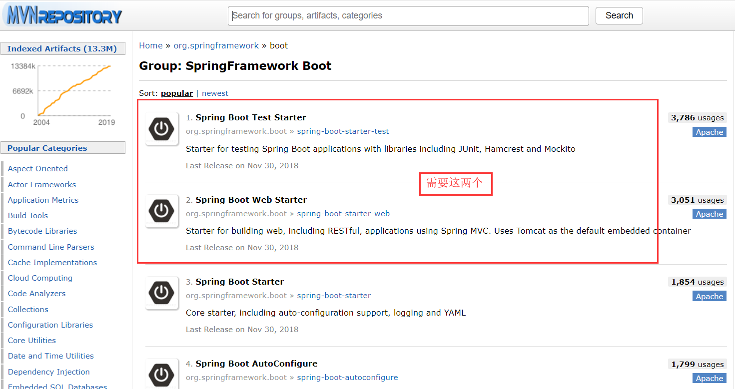Click description mentioning JUnit, Hamcrest and Mockito
This screenshot has width=735, height=389.
(381, 149)
